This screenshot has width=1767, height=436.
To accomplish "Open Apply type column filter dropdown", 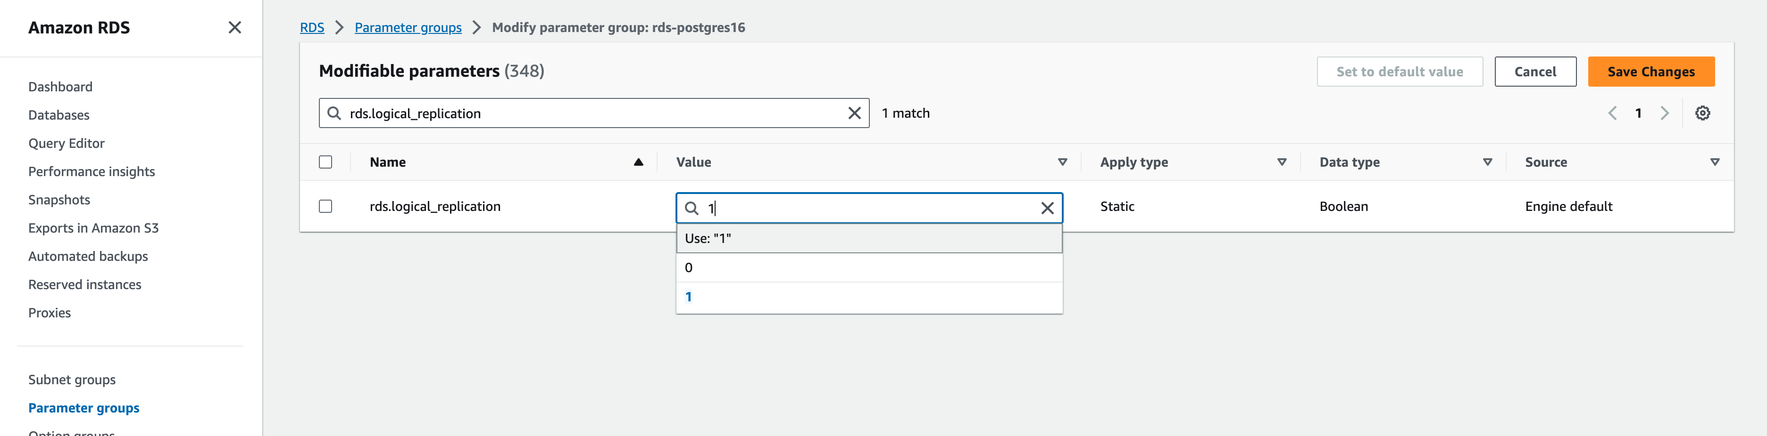I will (x=1281, y=162).
